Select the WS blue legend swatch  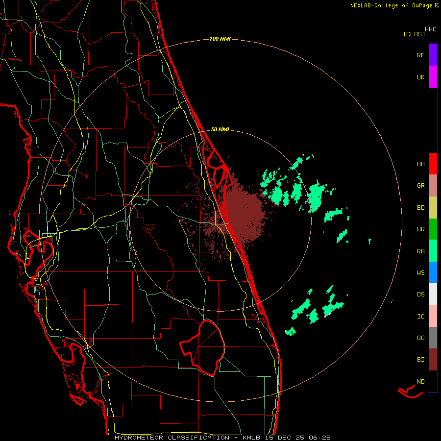pos(433,272)
